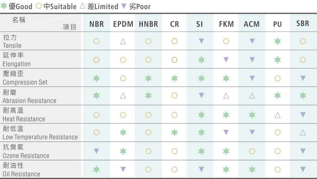Screen dimensions: 317x179
Task: Click the hollow triangle Limited legend icon
Action: 83,6
